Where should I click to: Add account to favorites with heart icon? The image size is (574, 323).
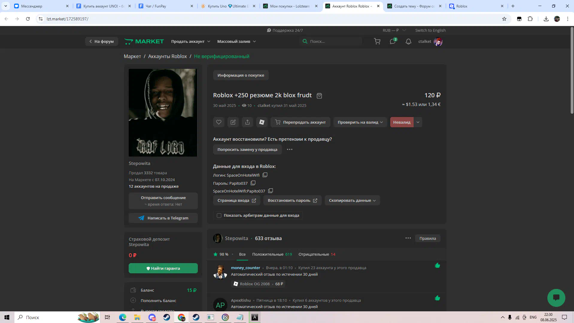pyautogui.click(x=219, y=122)
